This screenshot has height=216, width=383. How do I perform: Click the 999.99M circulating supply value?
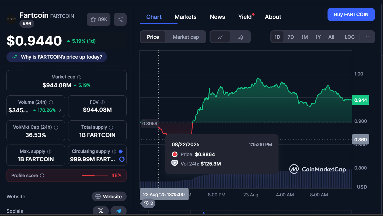pos(93,159)
